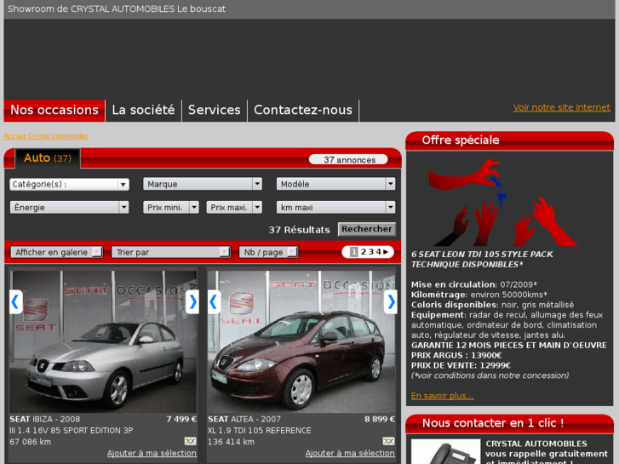The image size is (619, 464).
Task: Click the hands and keys illustration
Action: pyautogui.click(x=502, y=202)
